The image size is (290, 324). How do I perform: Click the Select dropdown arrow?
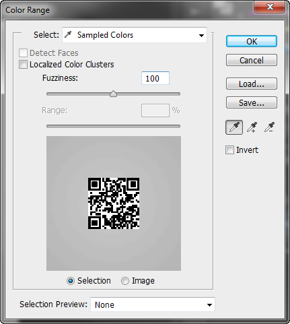coord(201,36)
